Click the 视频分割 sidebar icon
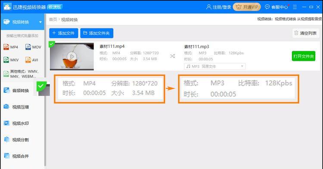Viewport: 323px width, 169px height. click(x=6, y=139)
